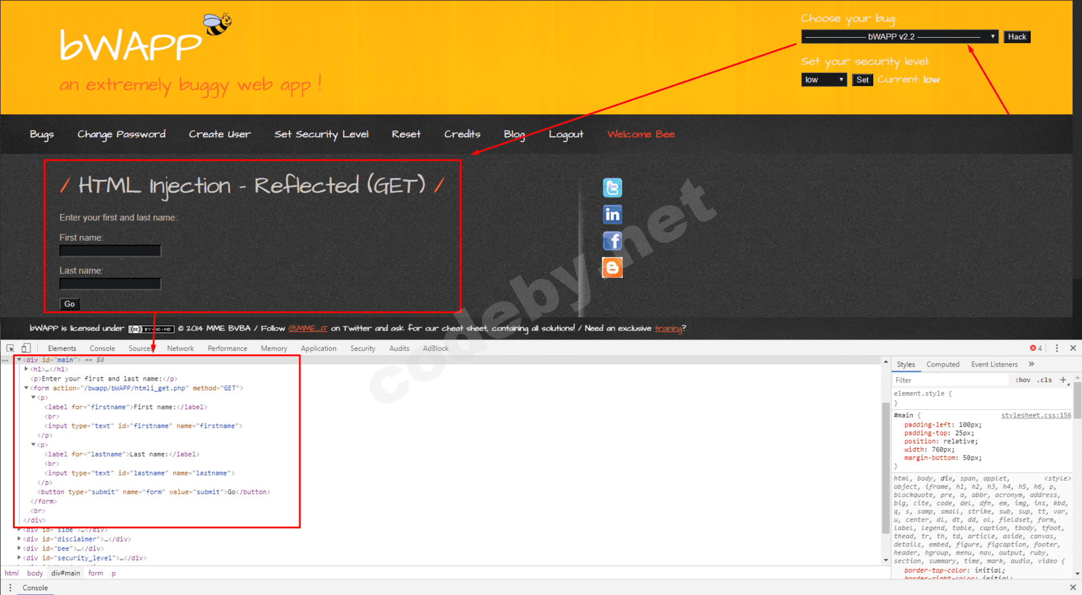Open the Facebook social icon

tap(613, 241)
